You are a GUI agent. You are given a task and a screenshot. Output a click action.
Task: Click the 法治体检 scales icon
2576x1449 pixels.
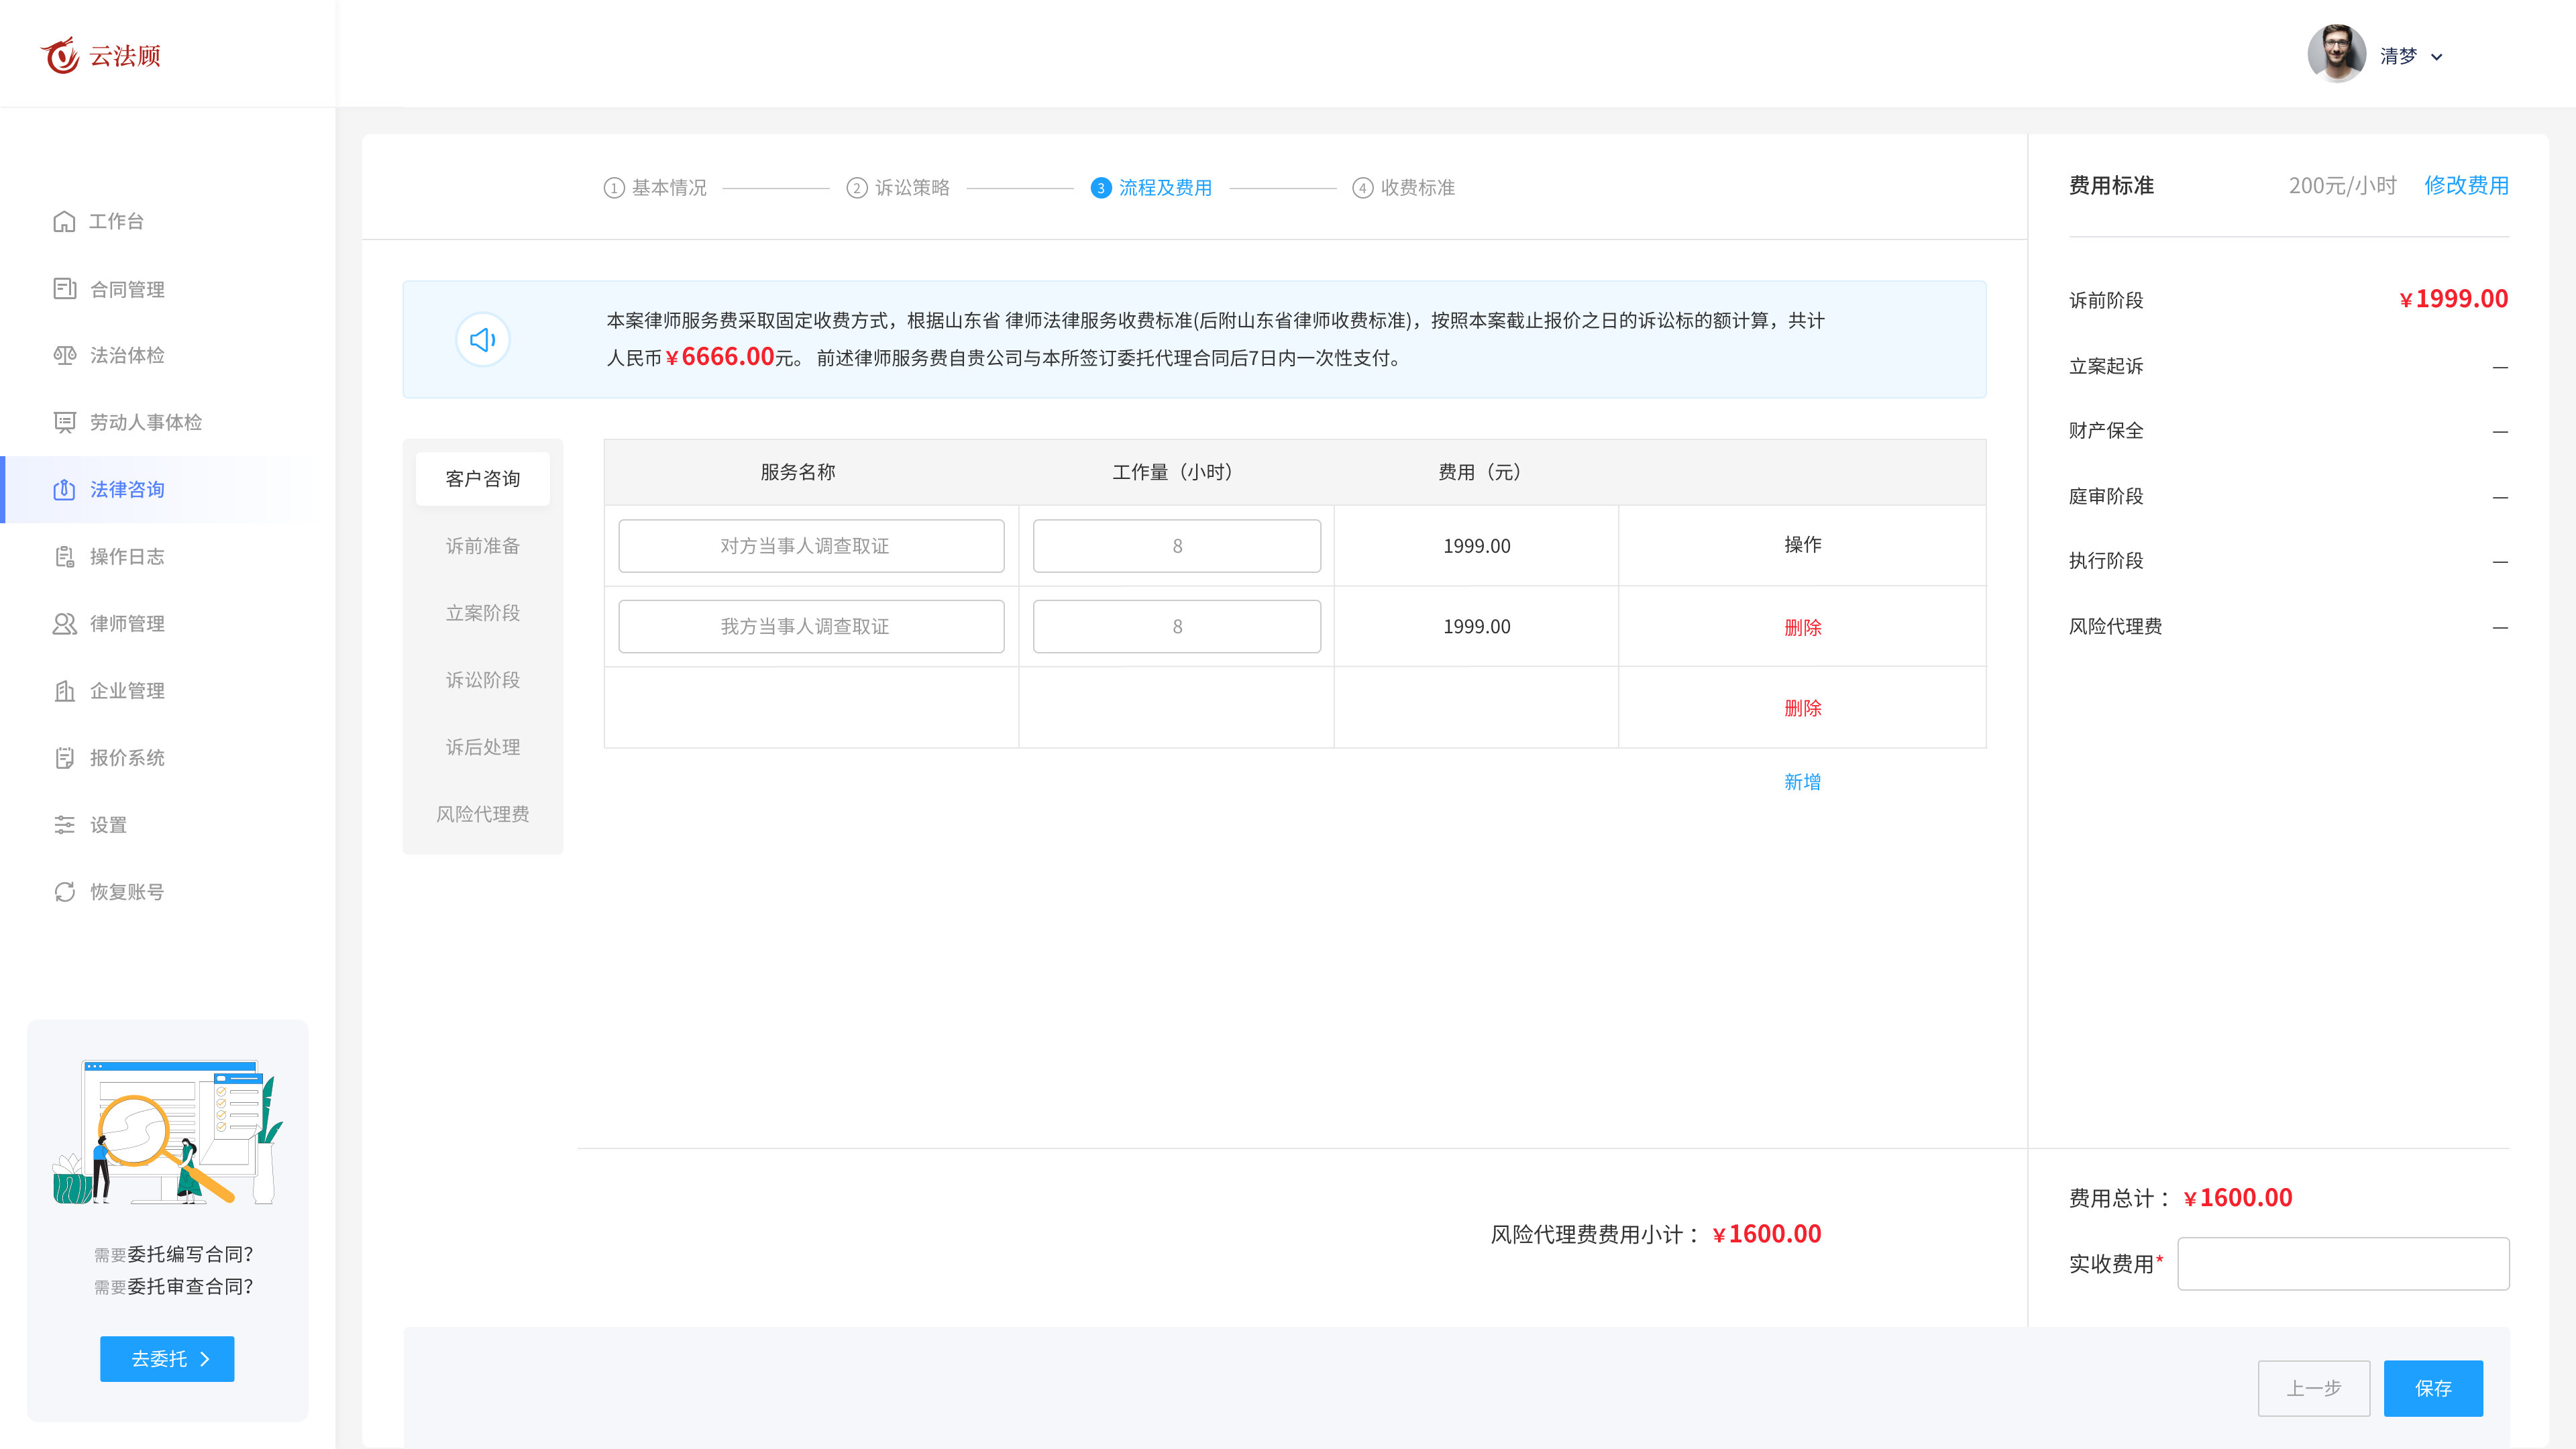[x=64, y=355]
